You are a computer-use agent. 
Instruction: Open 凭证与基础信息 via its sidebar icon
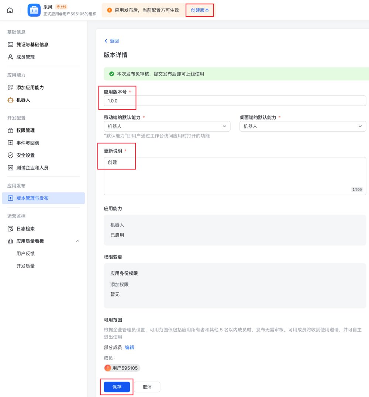tap(10, 45)
